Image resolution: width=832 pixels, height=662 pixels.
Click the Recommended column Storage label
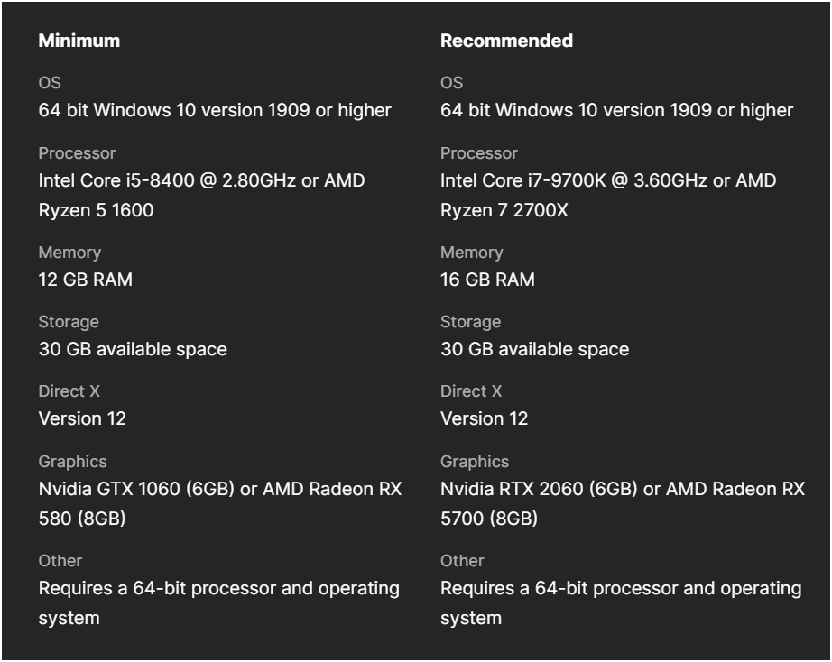tap(471, 322)
